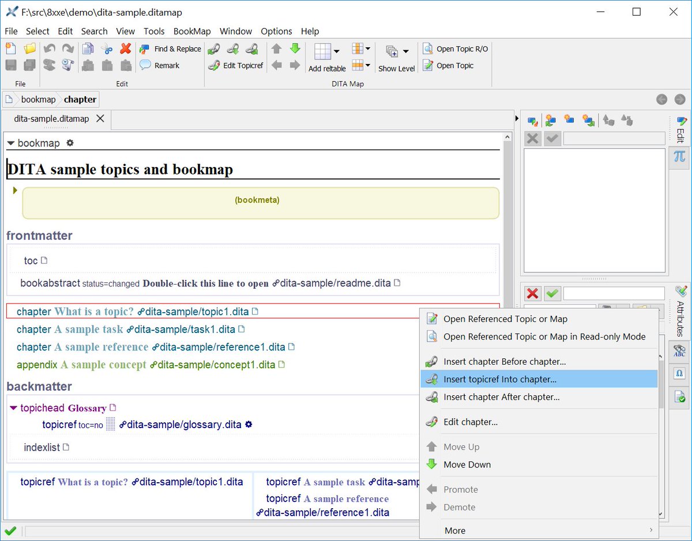
Task: Switch to the pi symbol side tab
Action: (679, 157)
